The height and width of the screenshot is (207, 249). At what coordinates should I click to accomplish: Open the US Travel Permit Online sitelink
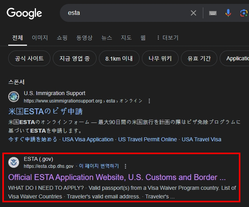pyautogui.click(x=147, y=139)
